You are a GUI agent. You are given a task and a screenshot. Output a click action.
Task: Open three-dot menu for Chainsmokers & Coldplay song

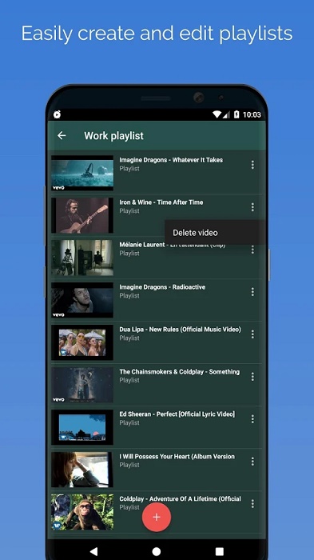click(252, 377)
